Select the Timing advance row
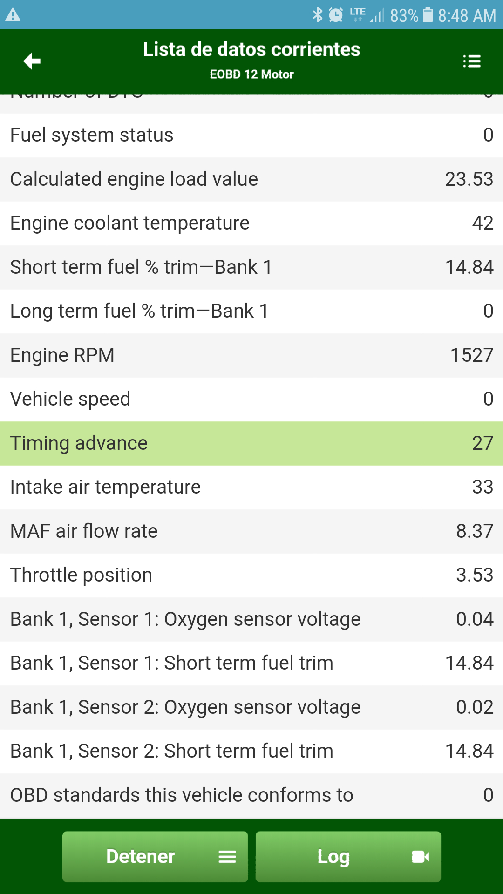The width and height of the screenshot is (503, 894). click(251, 443)
